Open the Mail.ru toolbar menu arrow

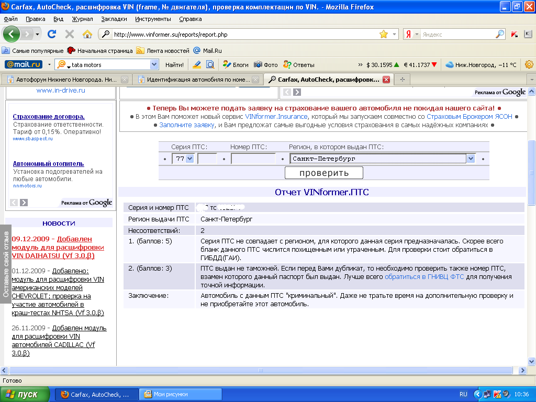coord(49,64)
